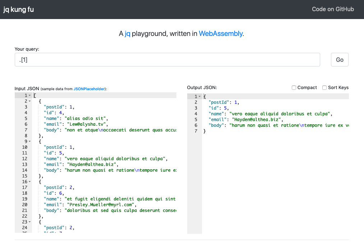The width and height of the screenshot is (364, 245).
Task: Open the JSONPlaceholder sample data link
Action: coord(89,89)
